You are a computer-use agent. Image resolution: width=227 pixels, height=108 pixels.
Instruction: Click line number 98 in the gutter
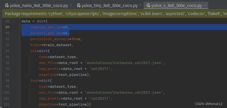click(7, 81)
